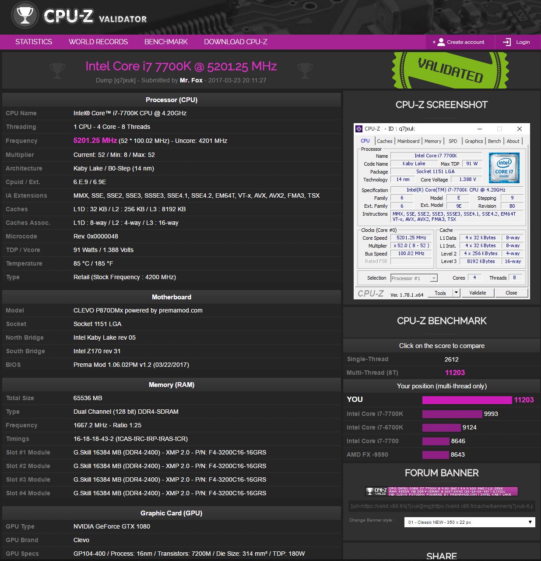Image resolution: width=541 pixels, height=561 pixels.
Task: Go to the BENCHMARK page
Action: (x=166, y=42)
